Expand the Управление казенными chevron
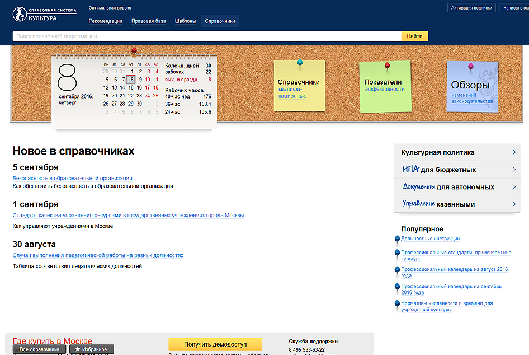This screenshot has height=355, width=529. [x=513, y=204]
